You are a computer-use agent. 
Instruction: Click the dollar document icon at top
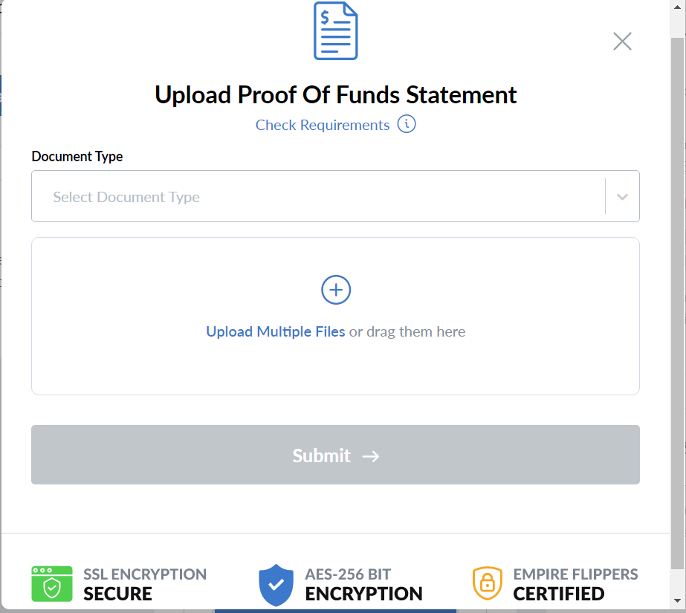(x=335, y=31)
